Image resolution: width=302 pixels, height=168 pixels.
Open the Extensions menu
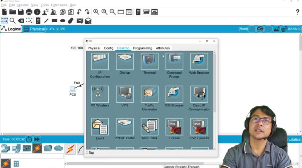click(x=59, y=5)
